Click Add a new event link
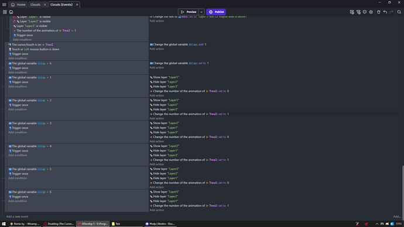 coord(17,216)
